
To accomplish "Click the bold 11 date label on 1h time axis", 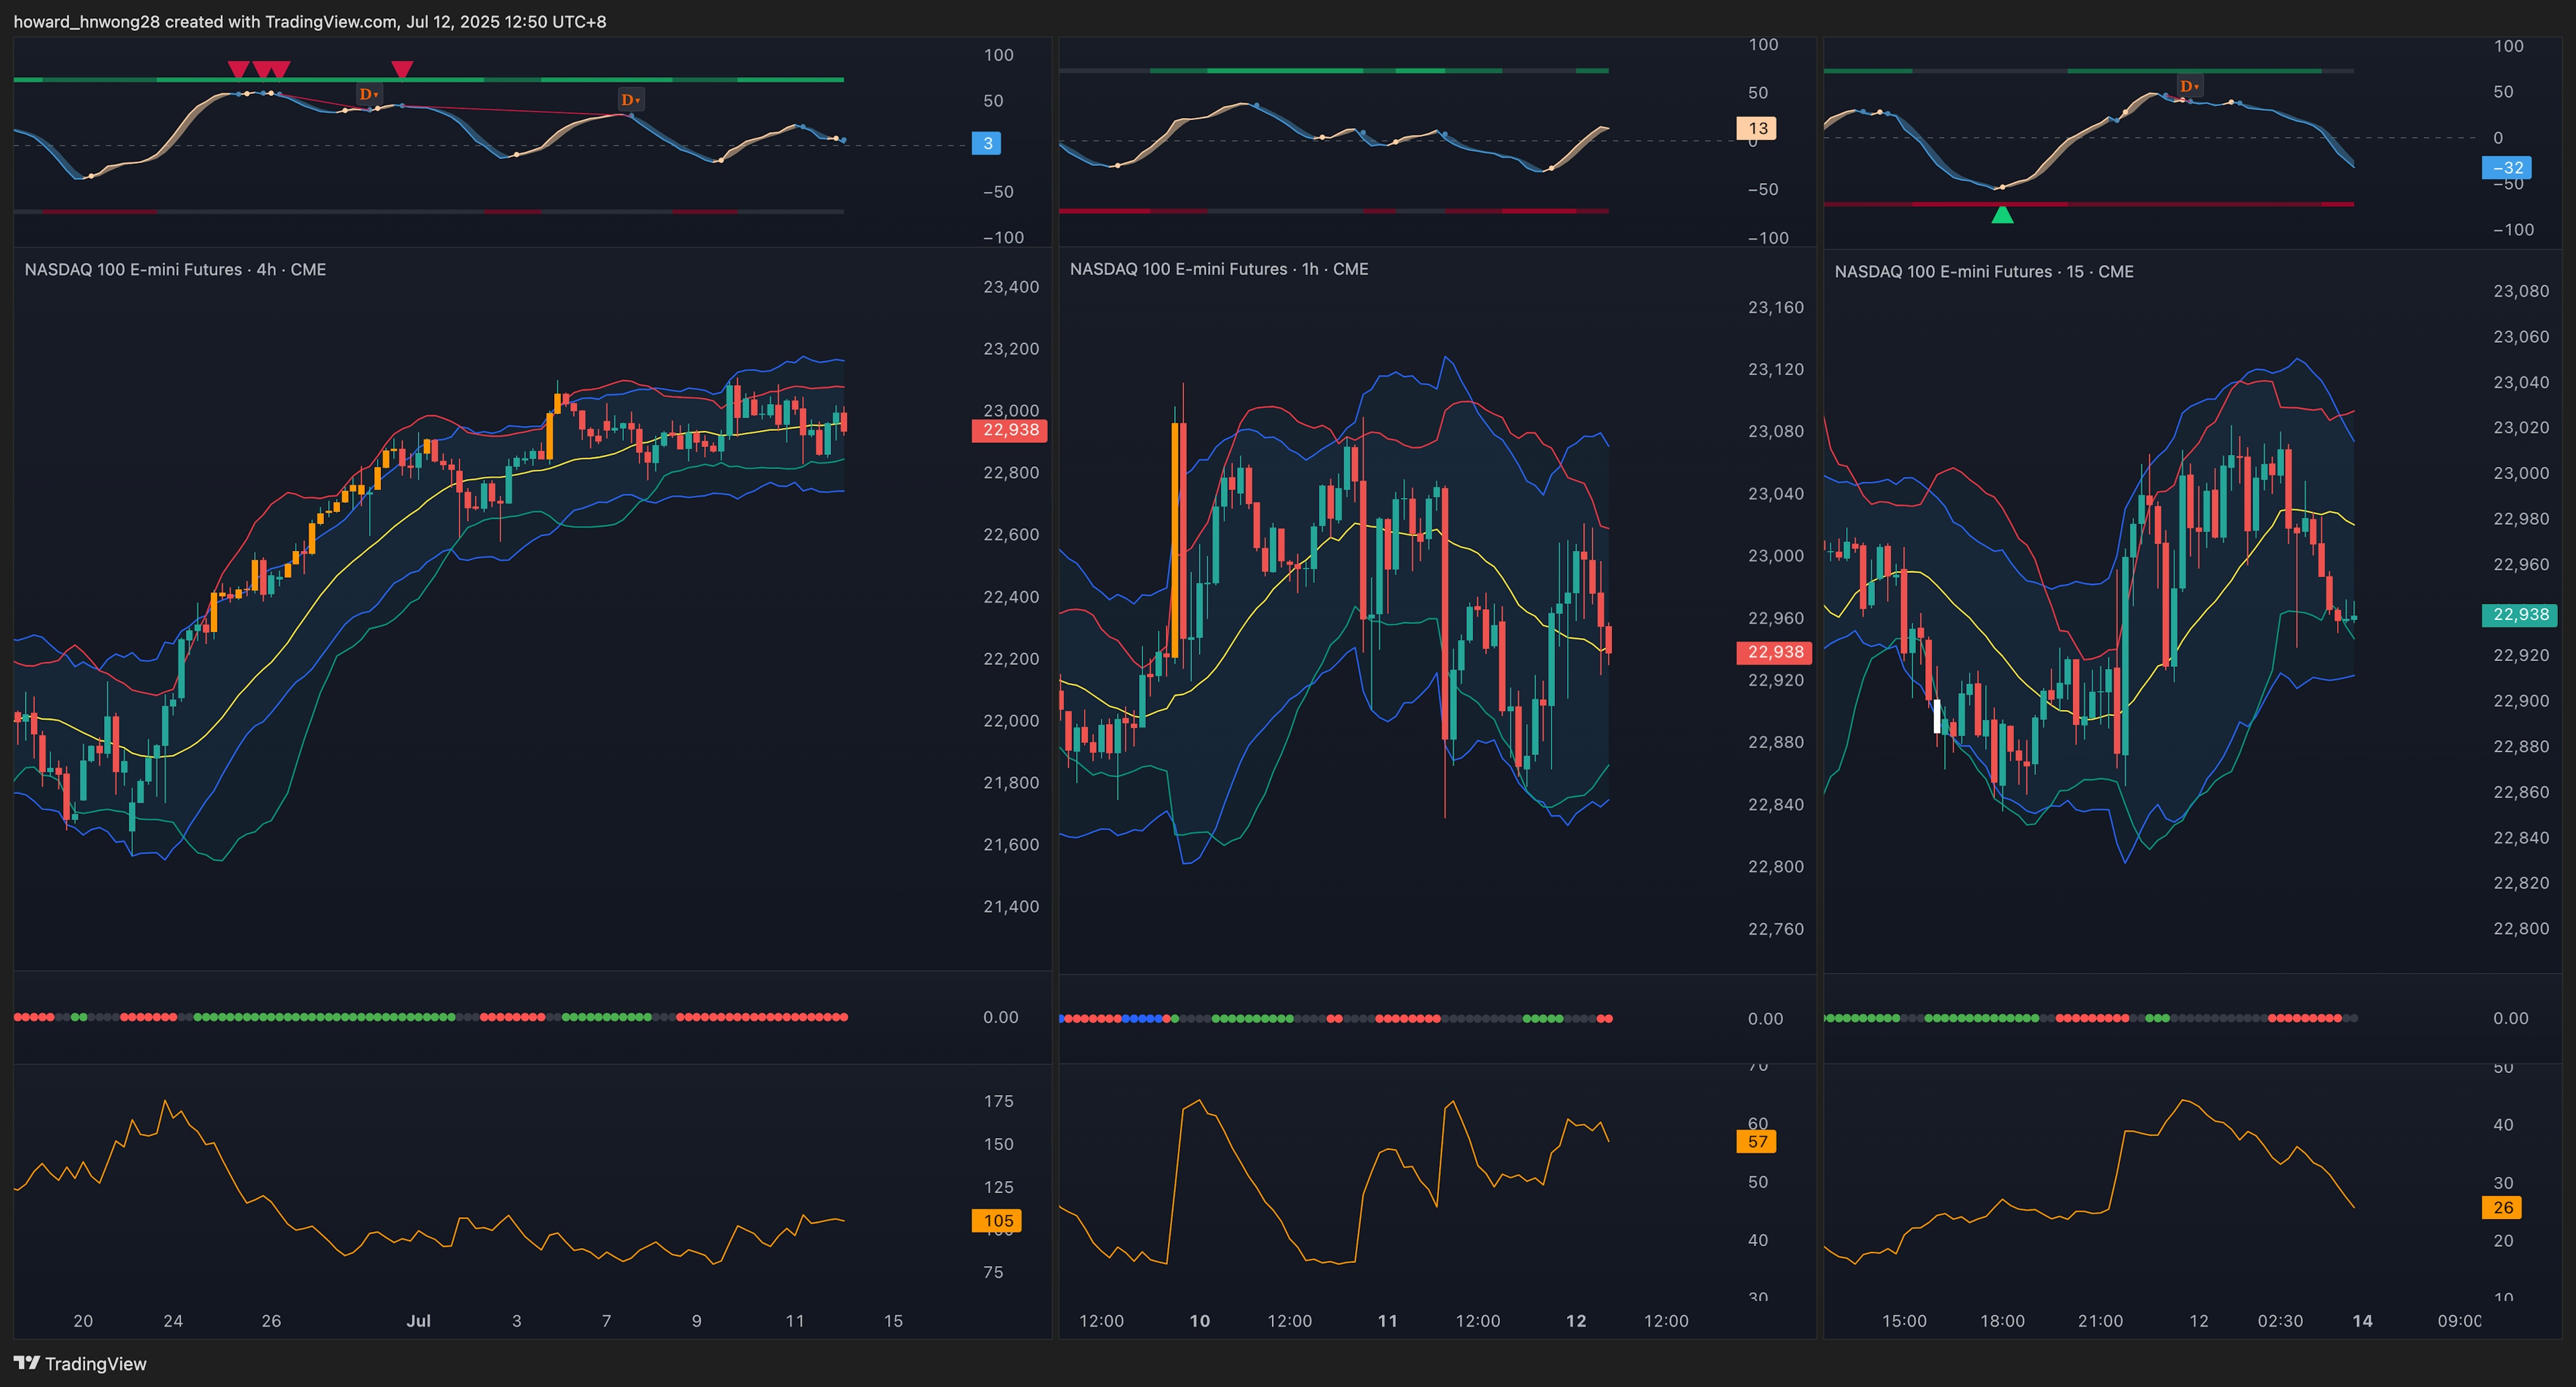I will [1388, 1321].
